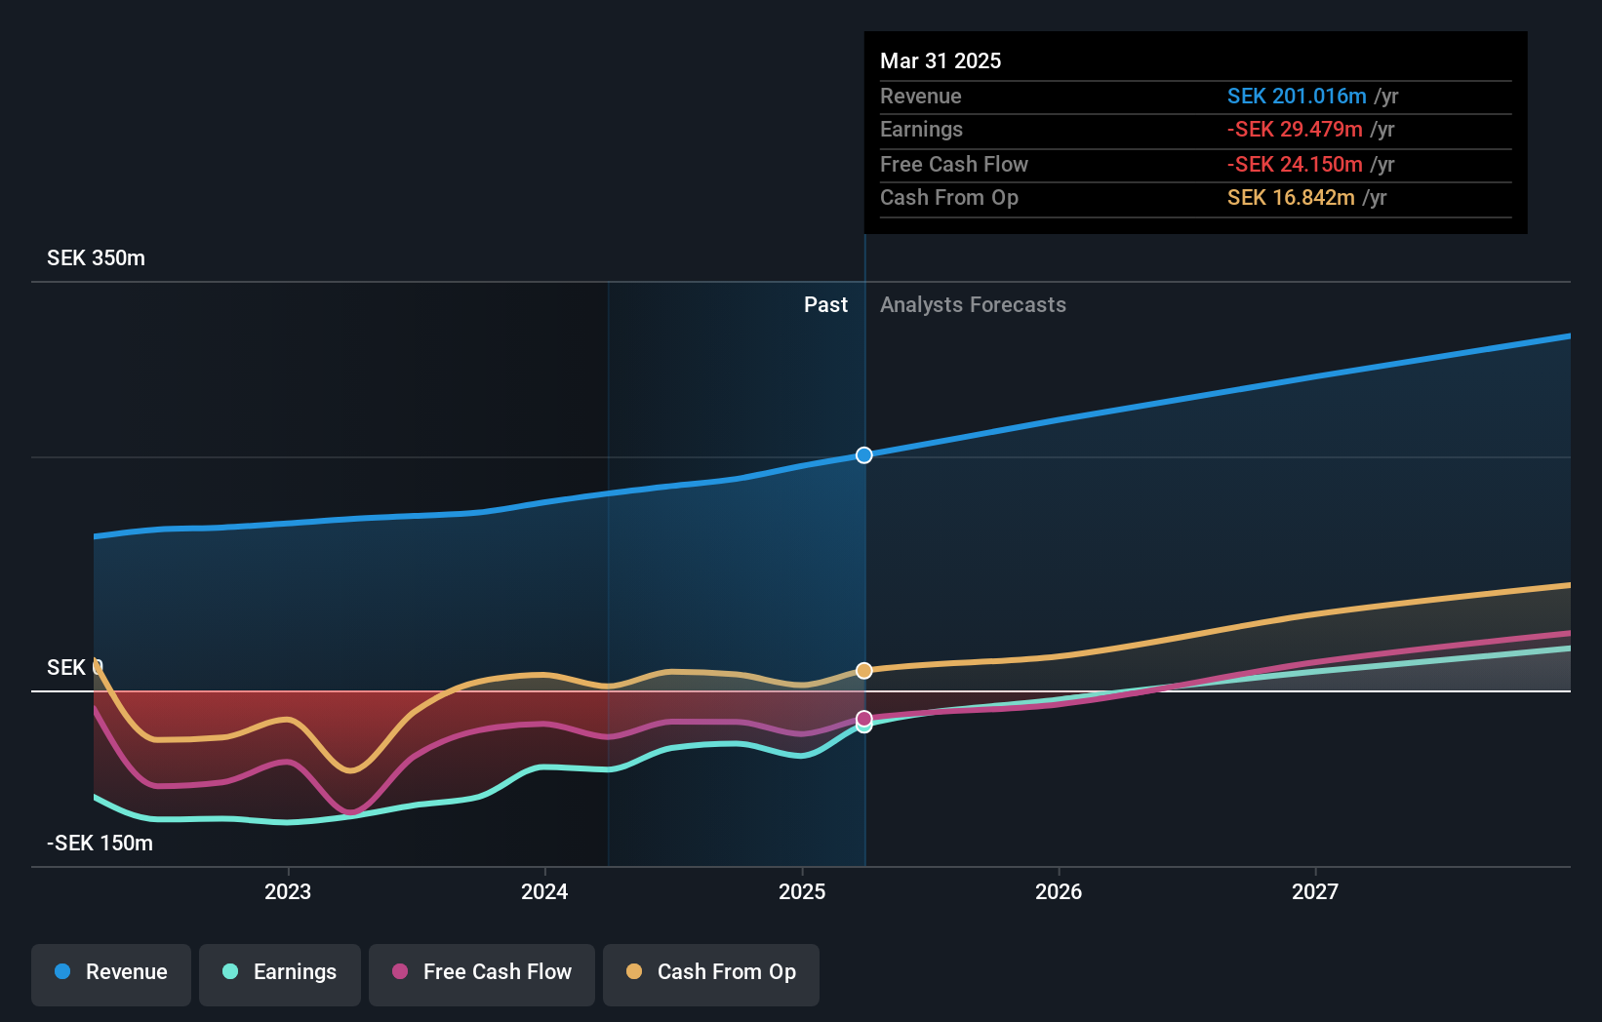Toggle visibility of the Earnings series
The height and width of the screenshot is (1022, 1602).
coord(280,972)
